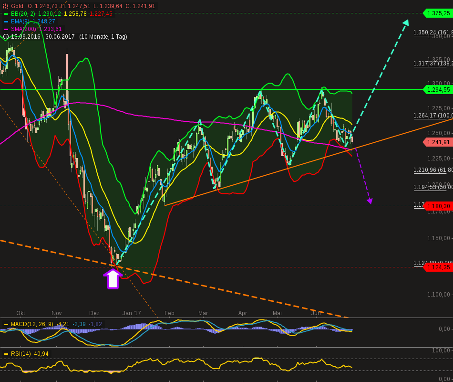
Task: Click the 1.100,00 axis label
Action: (439, 295)
